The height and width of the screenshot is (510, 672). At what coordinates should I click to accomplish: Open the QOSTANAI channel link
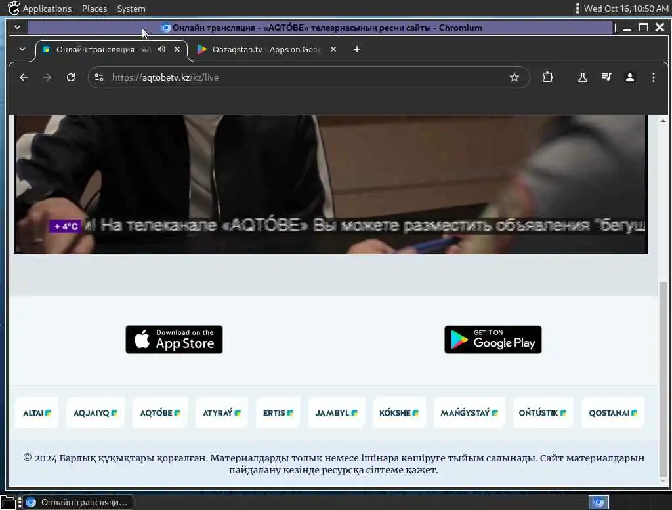pyautogui.click(x=613, y=413)
